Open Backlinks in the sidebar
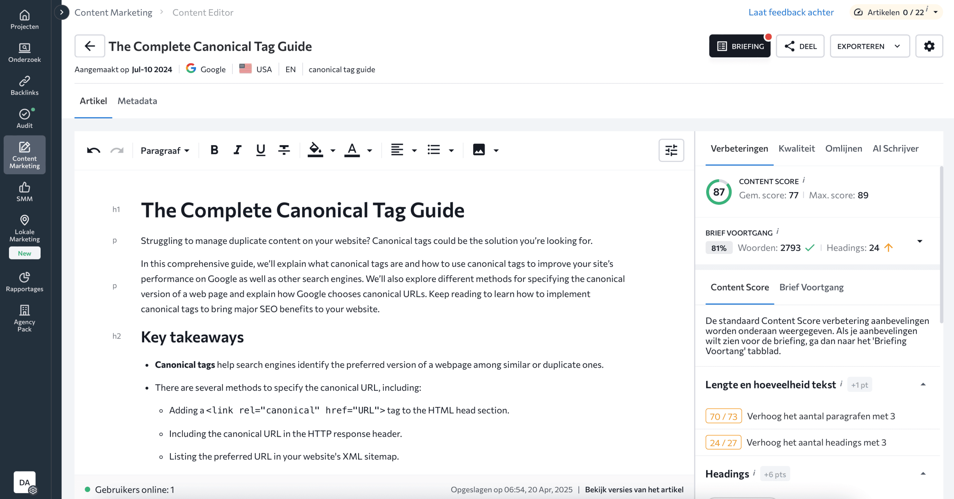 point(25,86)
